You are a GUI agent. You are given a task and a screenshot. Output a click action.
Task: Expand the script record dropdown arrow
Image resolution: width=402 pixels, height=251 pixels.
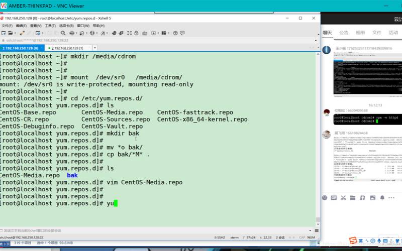point(158,33)
